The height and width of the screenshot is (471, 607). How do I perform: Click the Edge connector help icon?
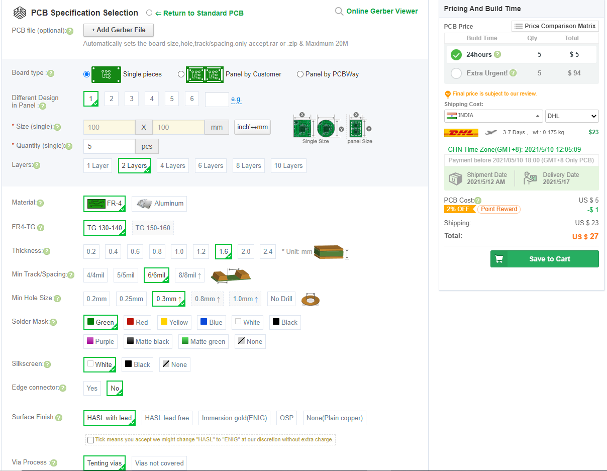(63, 388)
